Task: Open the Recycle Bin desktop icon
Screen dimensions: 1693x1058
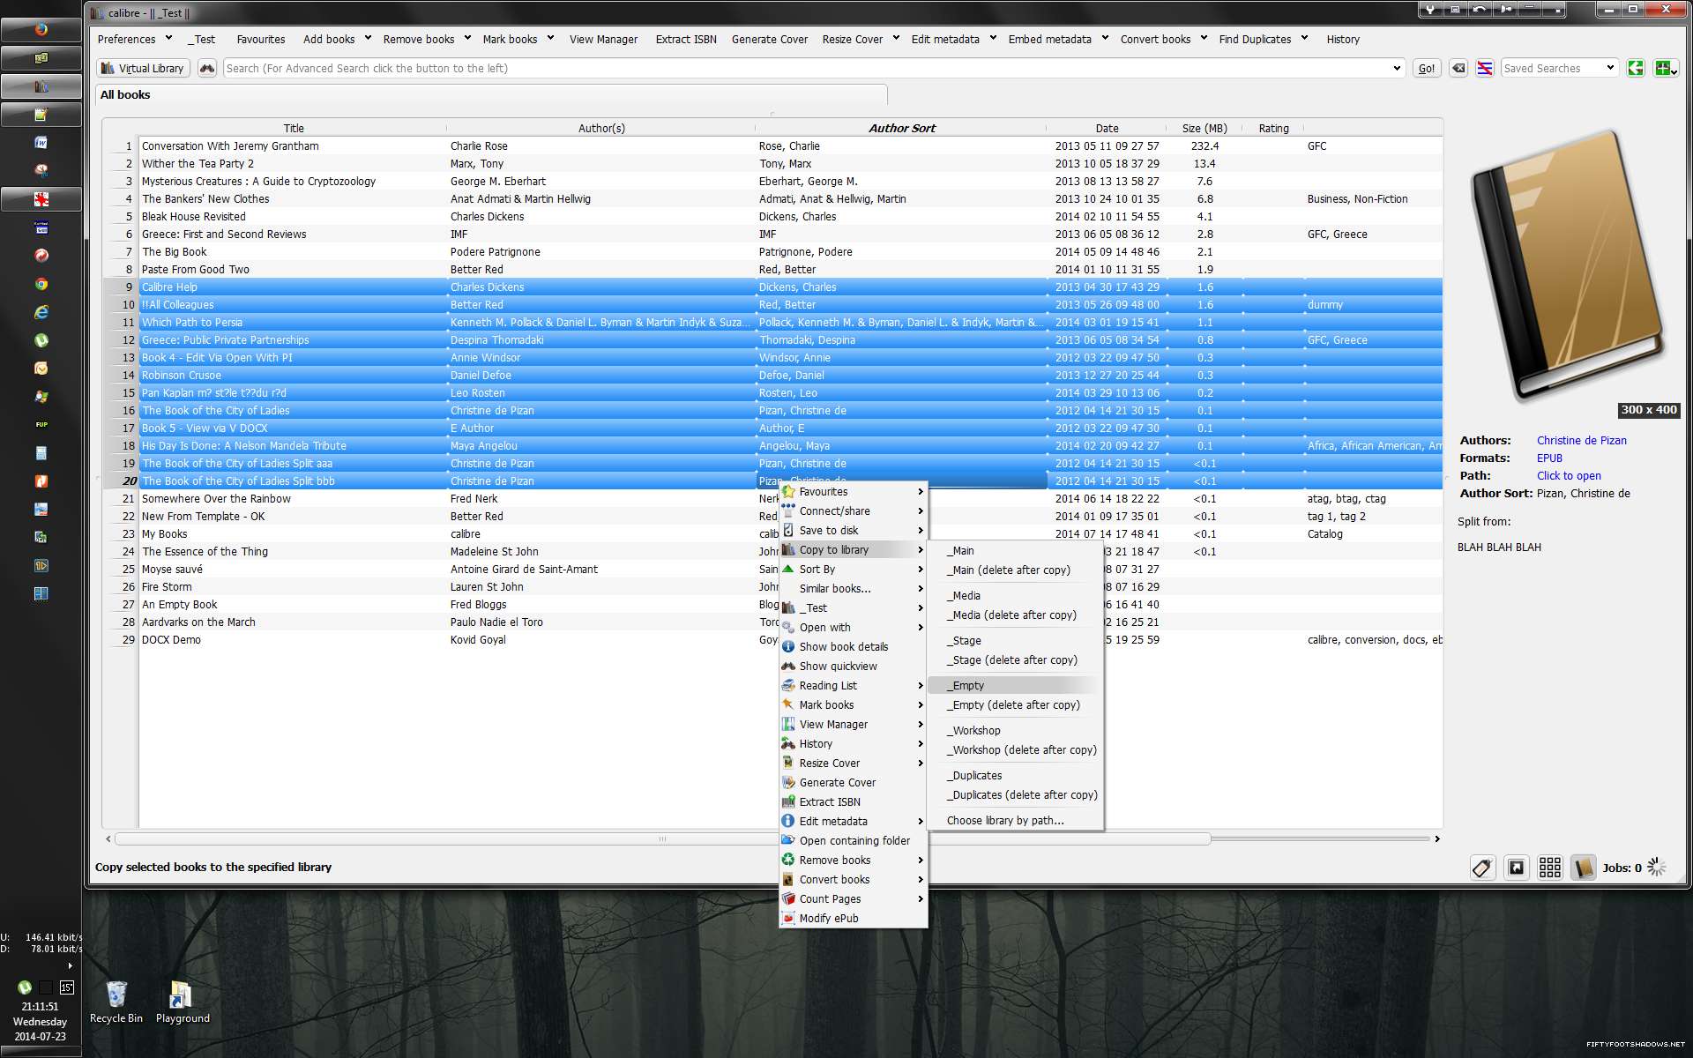Action: click(x=116, y=1002)
